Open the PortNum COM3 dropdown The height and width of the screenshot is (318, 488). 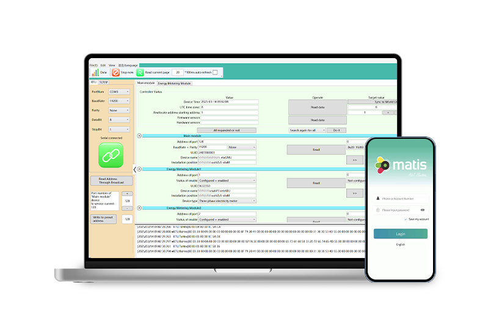coord(119,92)
